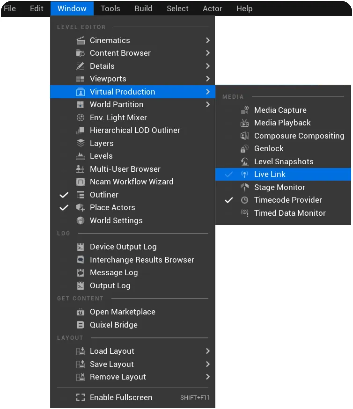Image resolution: width=353 pixels, height=409 pixels.
Task: Click the SHIFT+F11 shortcut text
Action: pyautogui.click(x=195, y=397)
